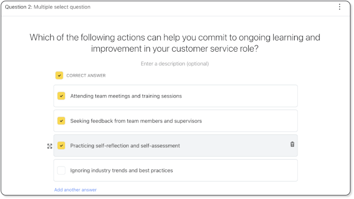Click the "Multiple select question" type label
354x199 pixels.
(x=62, y=7)
